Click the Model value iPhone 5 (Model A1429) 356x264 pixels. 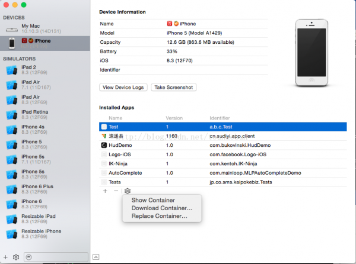(195, 33)
